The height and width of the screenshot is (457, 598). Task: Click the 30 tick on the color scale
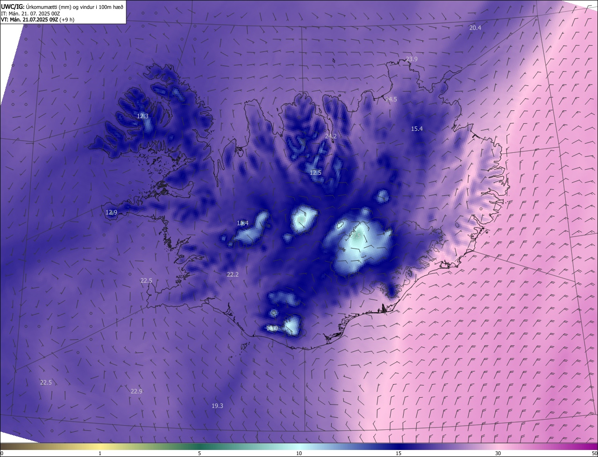click(x=498, y=453)
